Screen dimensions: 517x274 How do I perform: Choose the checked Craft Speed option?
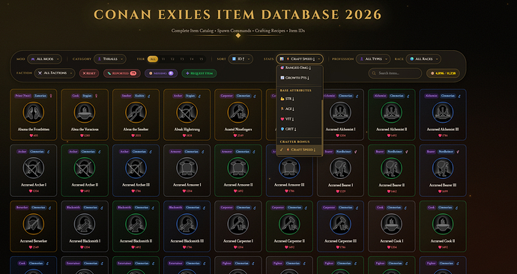300,150
